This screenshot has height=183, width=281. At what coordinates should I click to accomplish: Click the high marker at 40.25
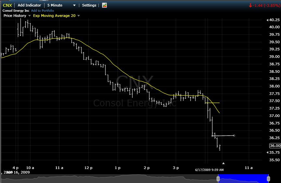267,20
